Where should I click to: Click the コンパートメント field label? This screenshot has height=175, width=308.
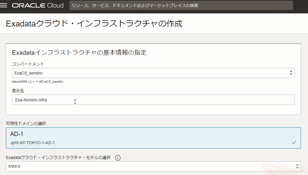(x=28, y=64)
